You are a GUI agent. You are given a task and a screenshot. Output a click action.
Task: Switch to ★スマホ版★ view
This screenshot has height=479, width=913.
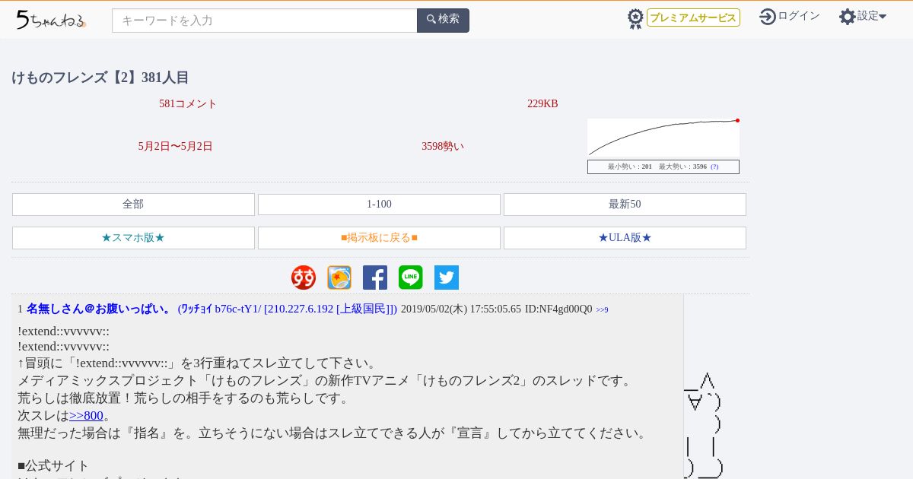[133, 238]
